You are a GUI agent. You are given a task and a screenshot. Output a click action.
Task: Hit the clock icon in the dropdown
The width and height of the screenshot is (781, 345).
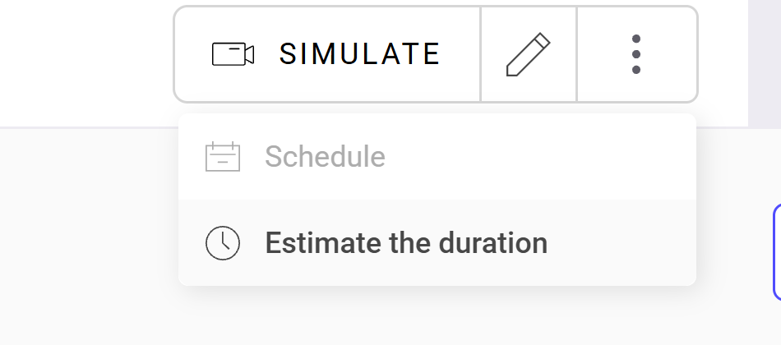(x=222, y=243)
